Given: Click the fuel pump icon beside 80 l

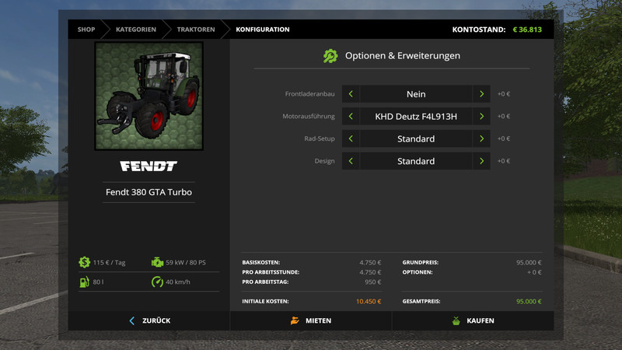Looking at the screenshot, I should tap(84, 282).
